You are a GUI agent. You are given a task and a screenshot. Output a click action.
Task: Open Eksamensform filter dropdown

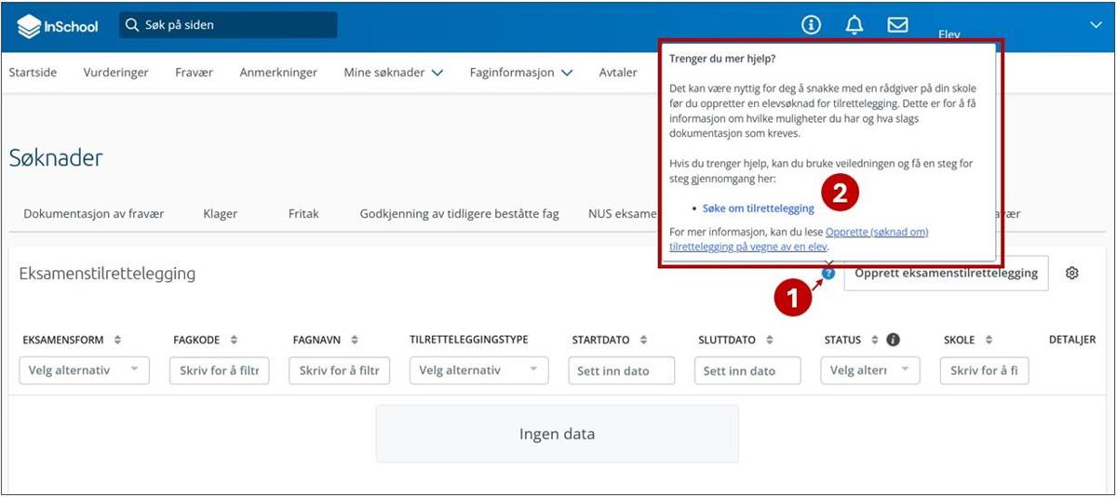coord(84,370)
